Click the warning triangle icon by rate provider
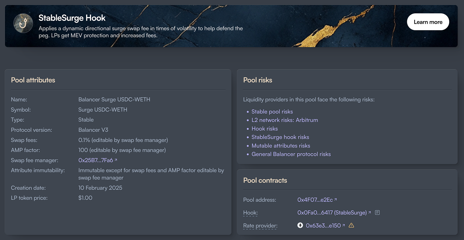The width and height of the screenshot is (464, 240). tap(351, 225)
